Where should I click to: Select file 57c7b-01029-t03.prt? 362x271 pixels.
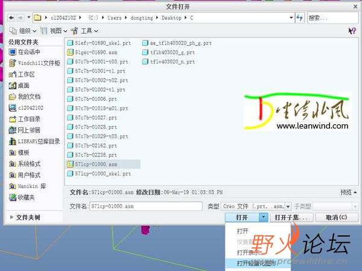(x=97, y=136)
